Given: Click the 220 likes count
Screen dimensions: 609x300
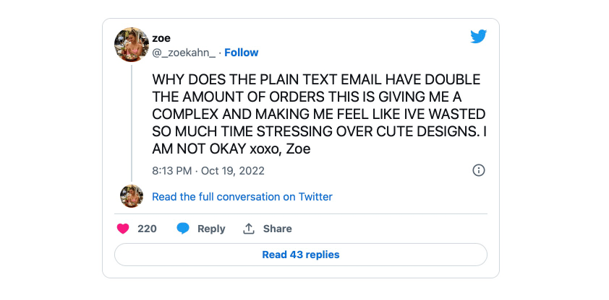Looking at the screenshot, I should [147, 229].
